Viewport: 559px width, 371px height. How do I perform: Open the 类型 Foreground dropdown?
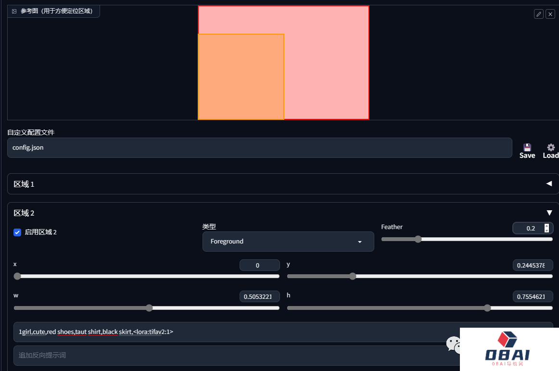coord(288,242)
